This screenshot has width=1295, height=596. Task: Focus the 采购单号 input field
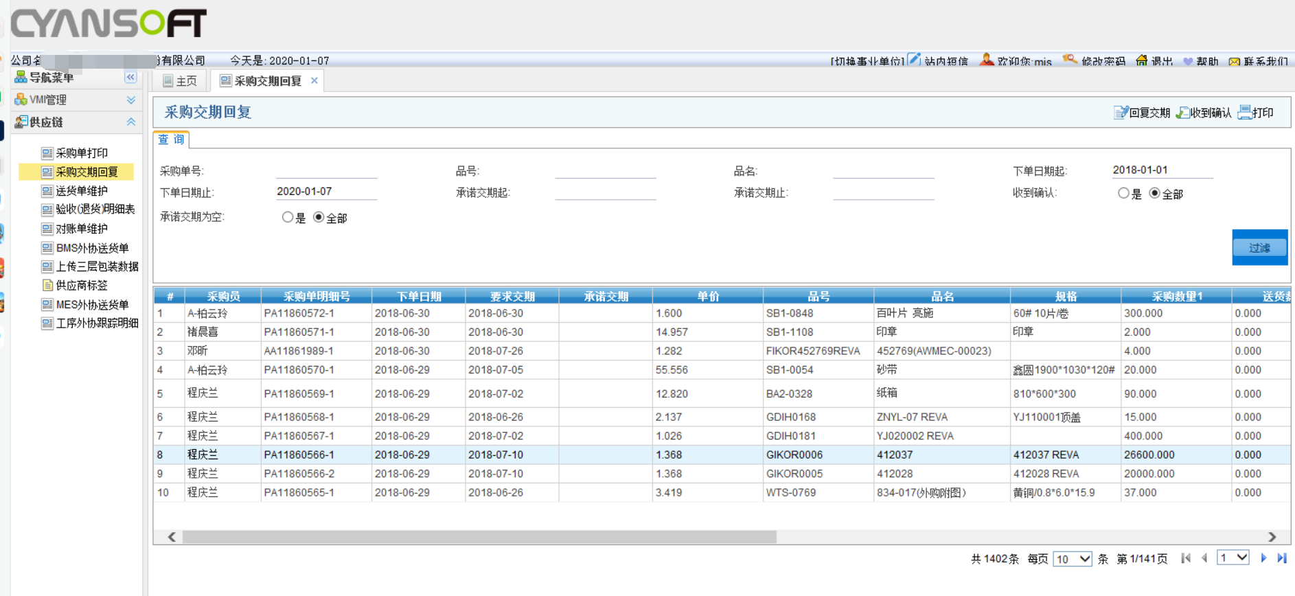[x=326, y=170]
